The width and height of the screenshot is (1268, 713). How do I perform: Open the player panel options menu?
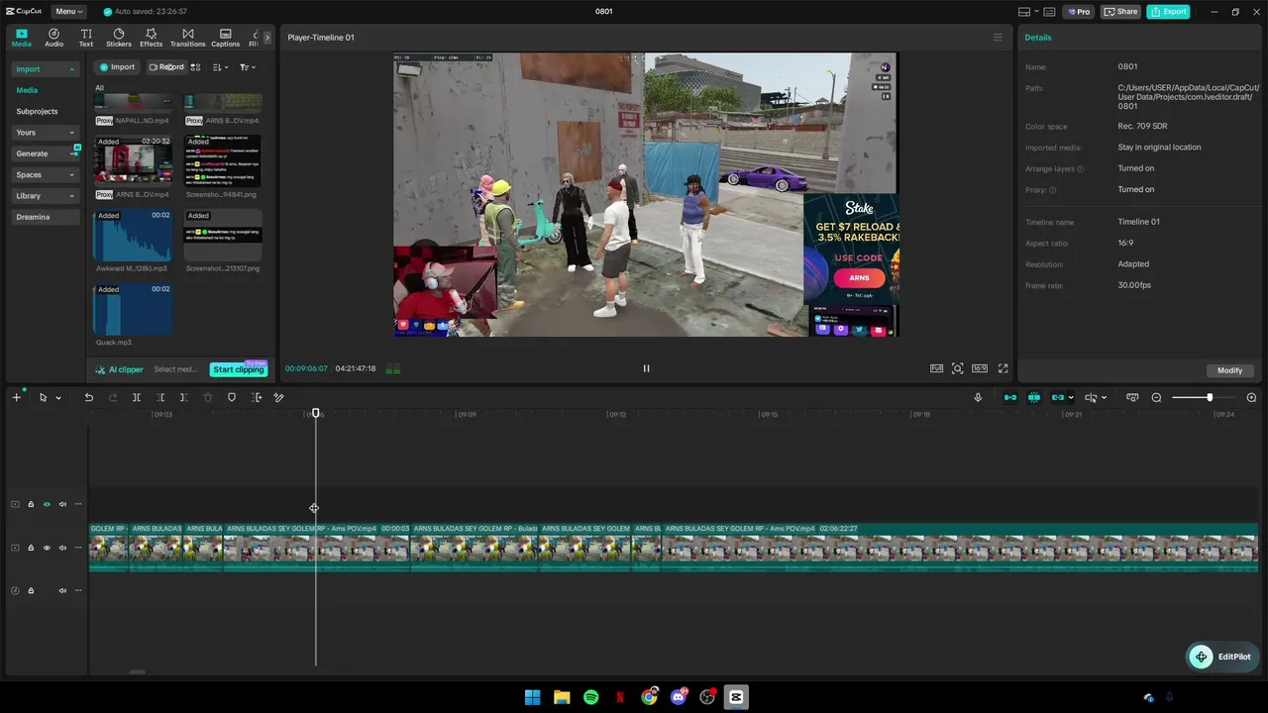(998, 38)
